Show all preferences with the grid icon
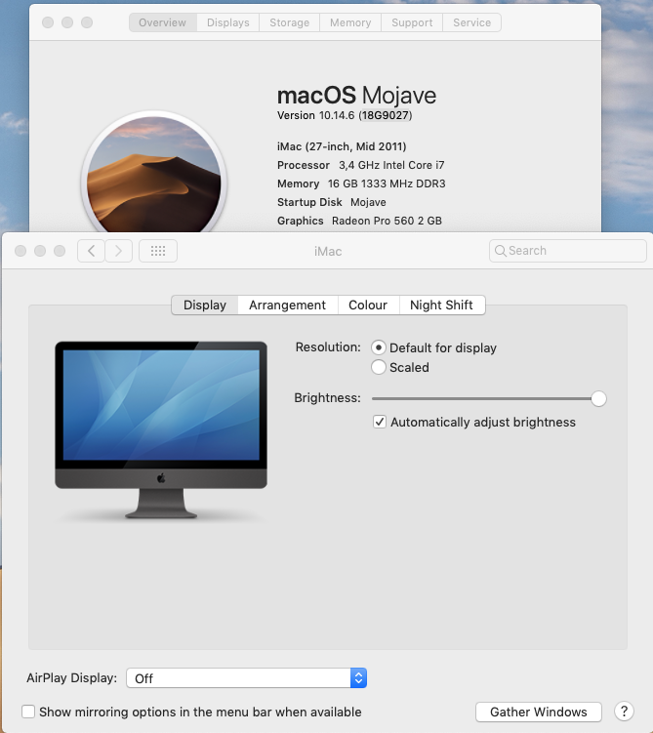Image resolution: width=653 pixels, height=733 pixels. pos(158,251)
